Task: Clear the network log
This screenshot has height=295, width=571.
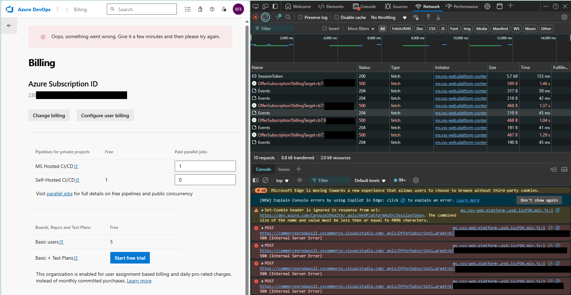Action: 266,17
